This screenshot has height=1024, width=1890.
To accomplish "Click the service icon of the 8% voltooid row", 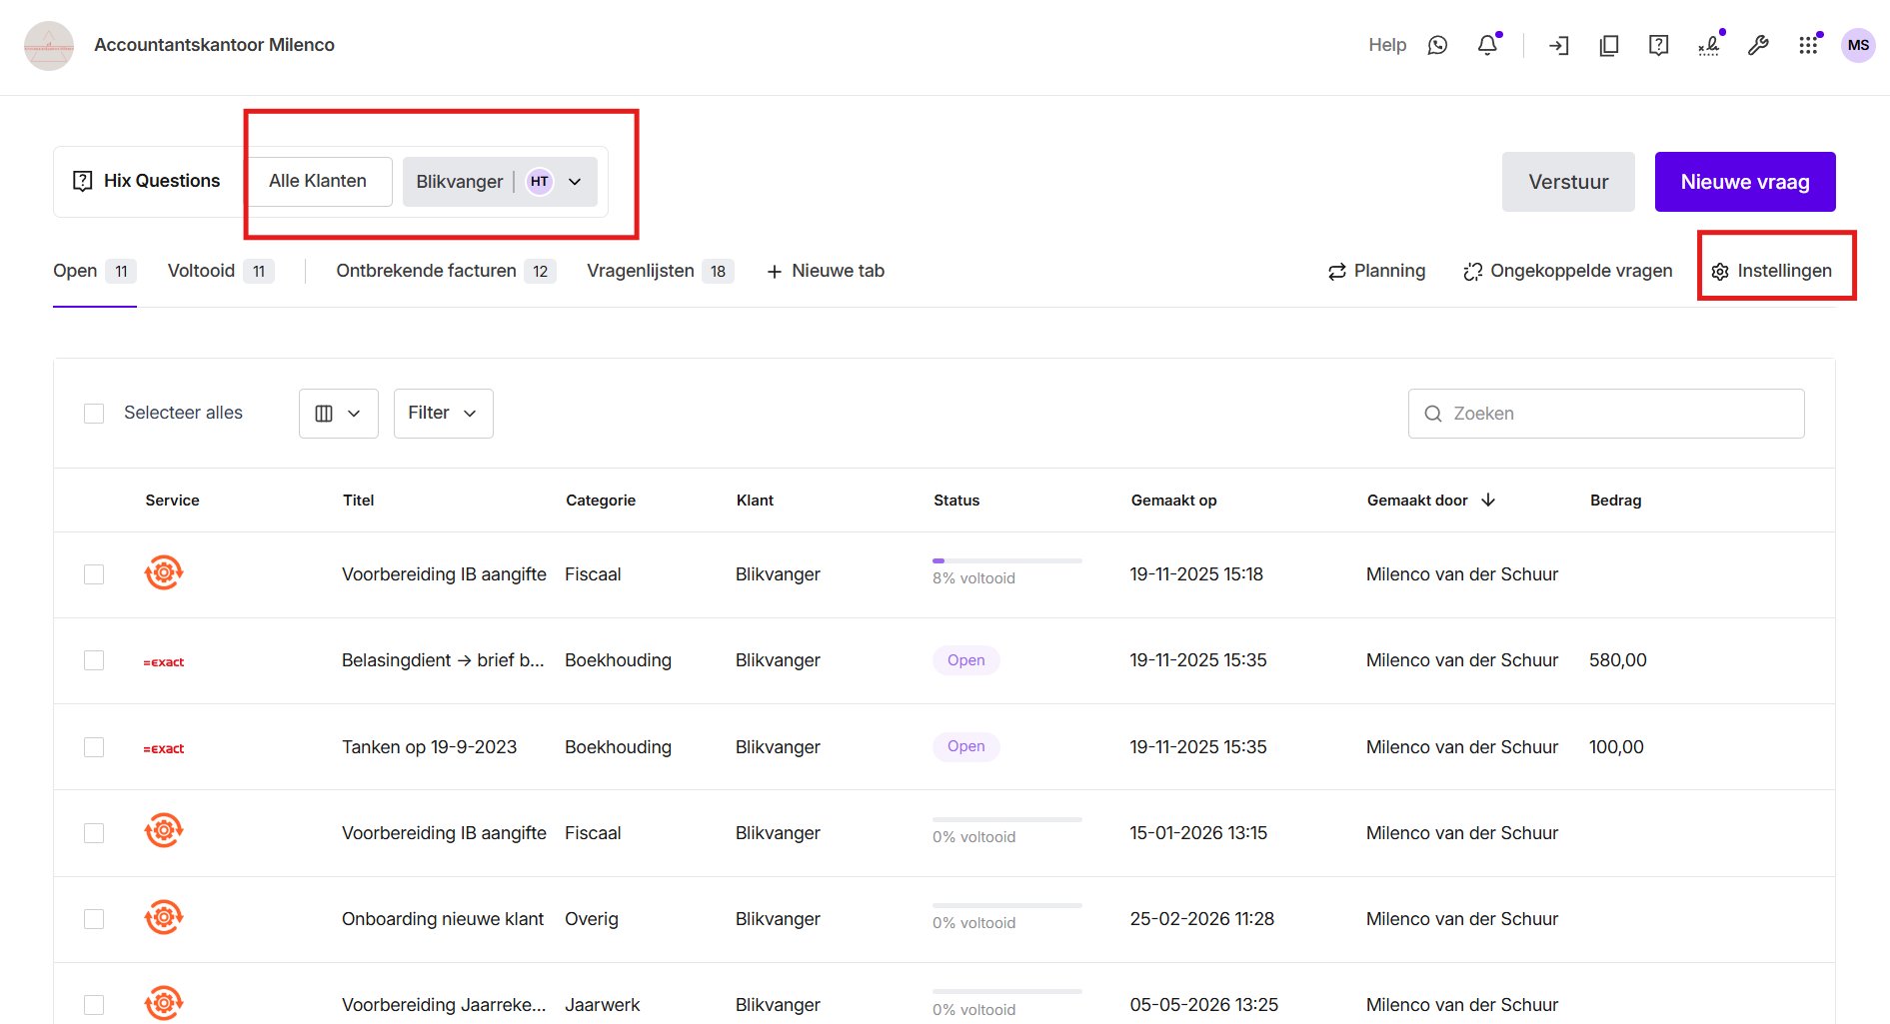I will tap(164, 573).
